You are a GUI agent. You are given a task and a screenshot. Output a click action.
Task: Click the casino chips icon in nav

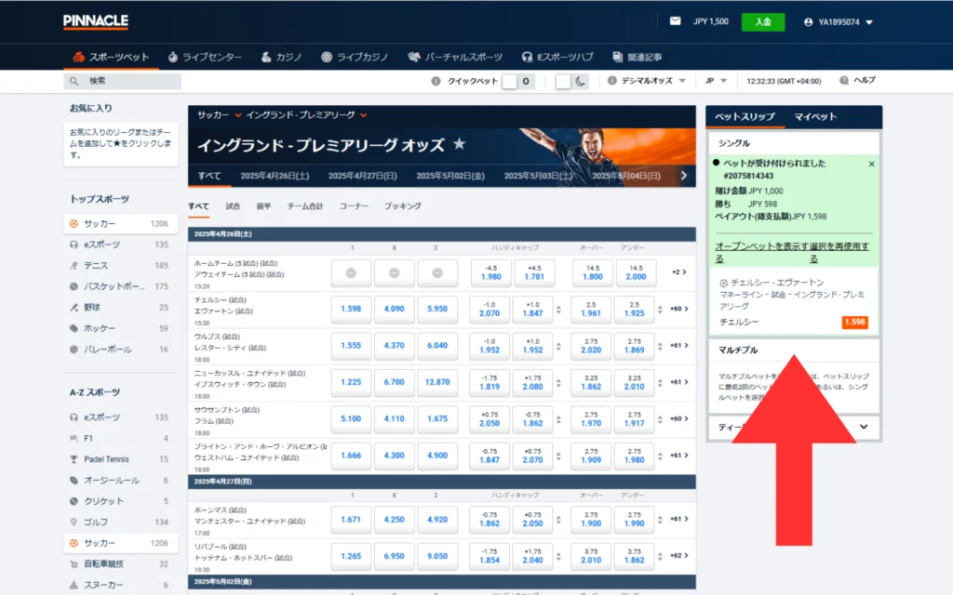(266, 57)
